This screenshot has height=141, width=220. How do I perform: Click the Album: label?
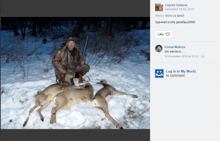(159, 16)
